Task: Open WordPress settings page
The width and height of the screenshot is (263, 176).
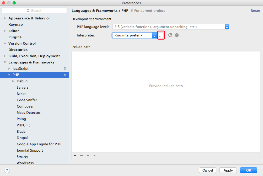Action: pyautogui.click(x=25, y=163)
